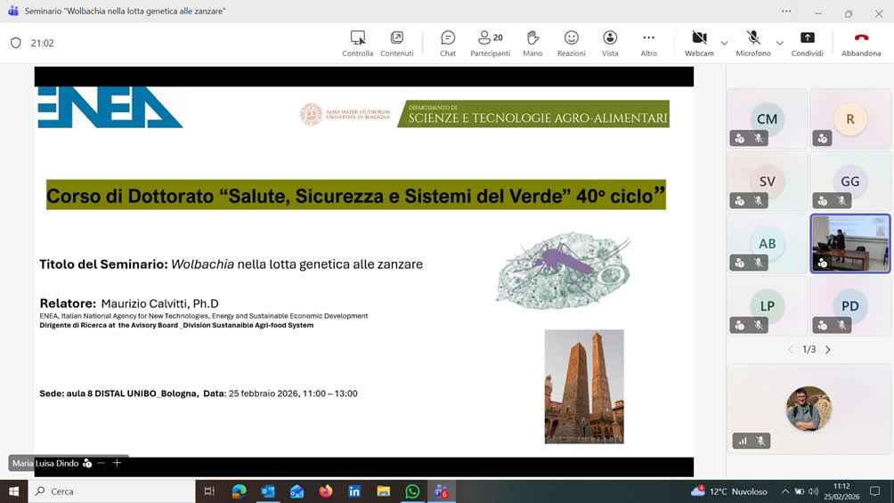Select participant tile R
This screenshot has width=894, height=503.
pos(850,118)
